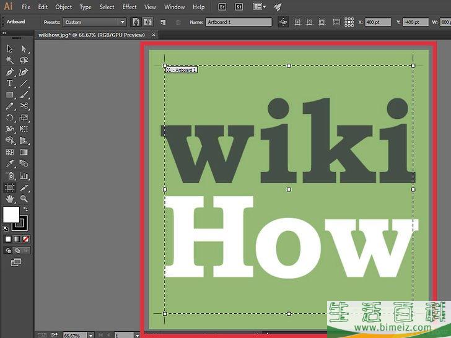Toggle Show Video Safe Areas

coord(322,22)
